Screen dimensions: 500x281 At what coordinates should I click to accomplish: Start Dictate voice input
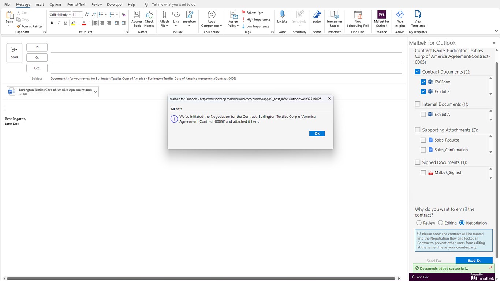point(282,17)
